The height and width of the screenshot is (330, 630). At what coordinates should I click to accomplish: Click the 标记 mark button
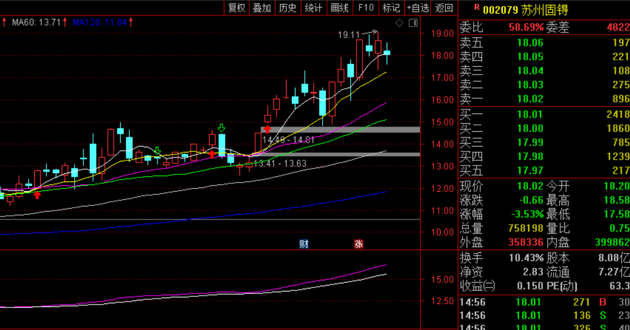point(391,8)
